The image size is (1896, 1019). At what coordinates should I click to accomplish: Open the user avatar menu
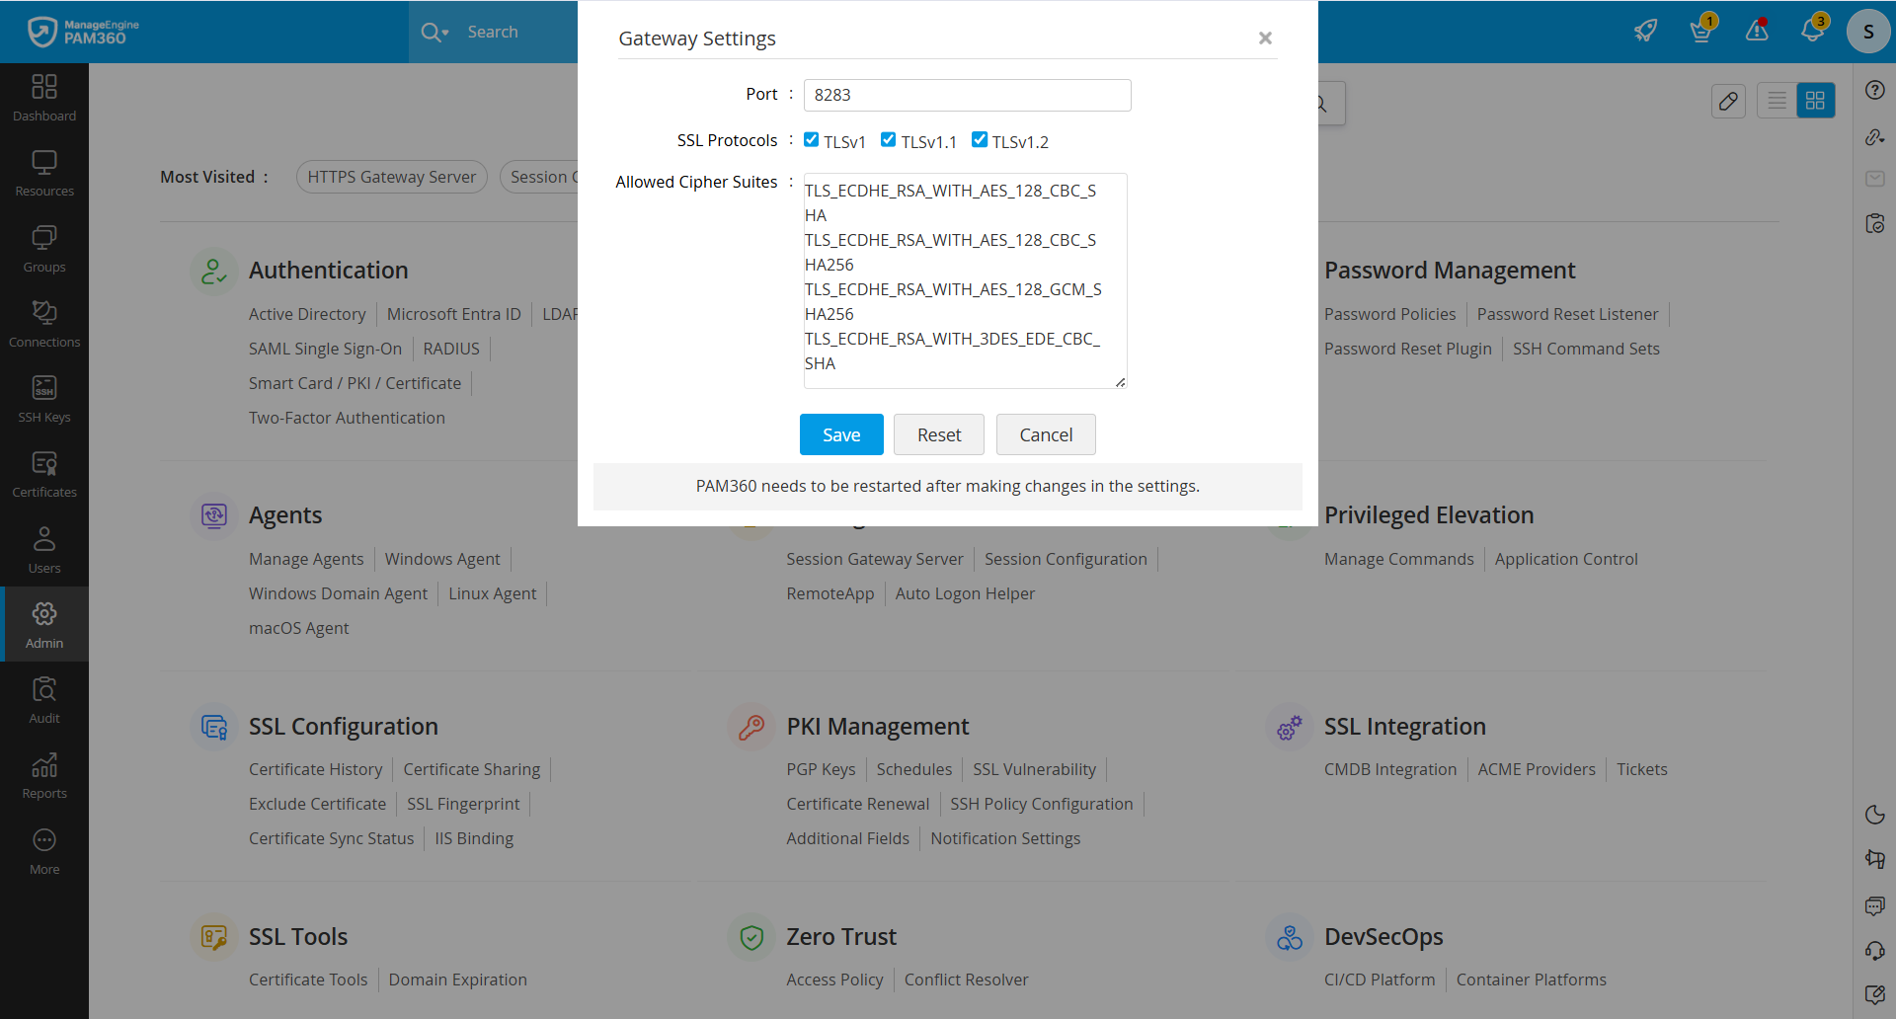1867,32
